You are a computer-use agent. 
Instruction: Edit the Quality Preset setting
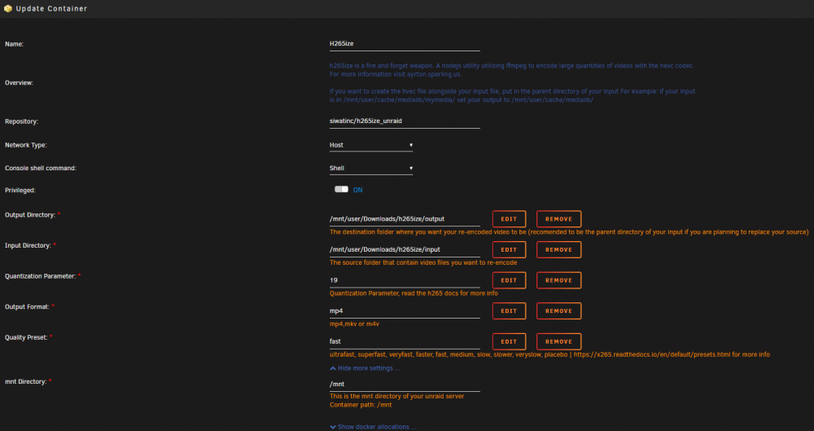509,341
